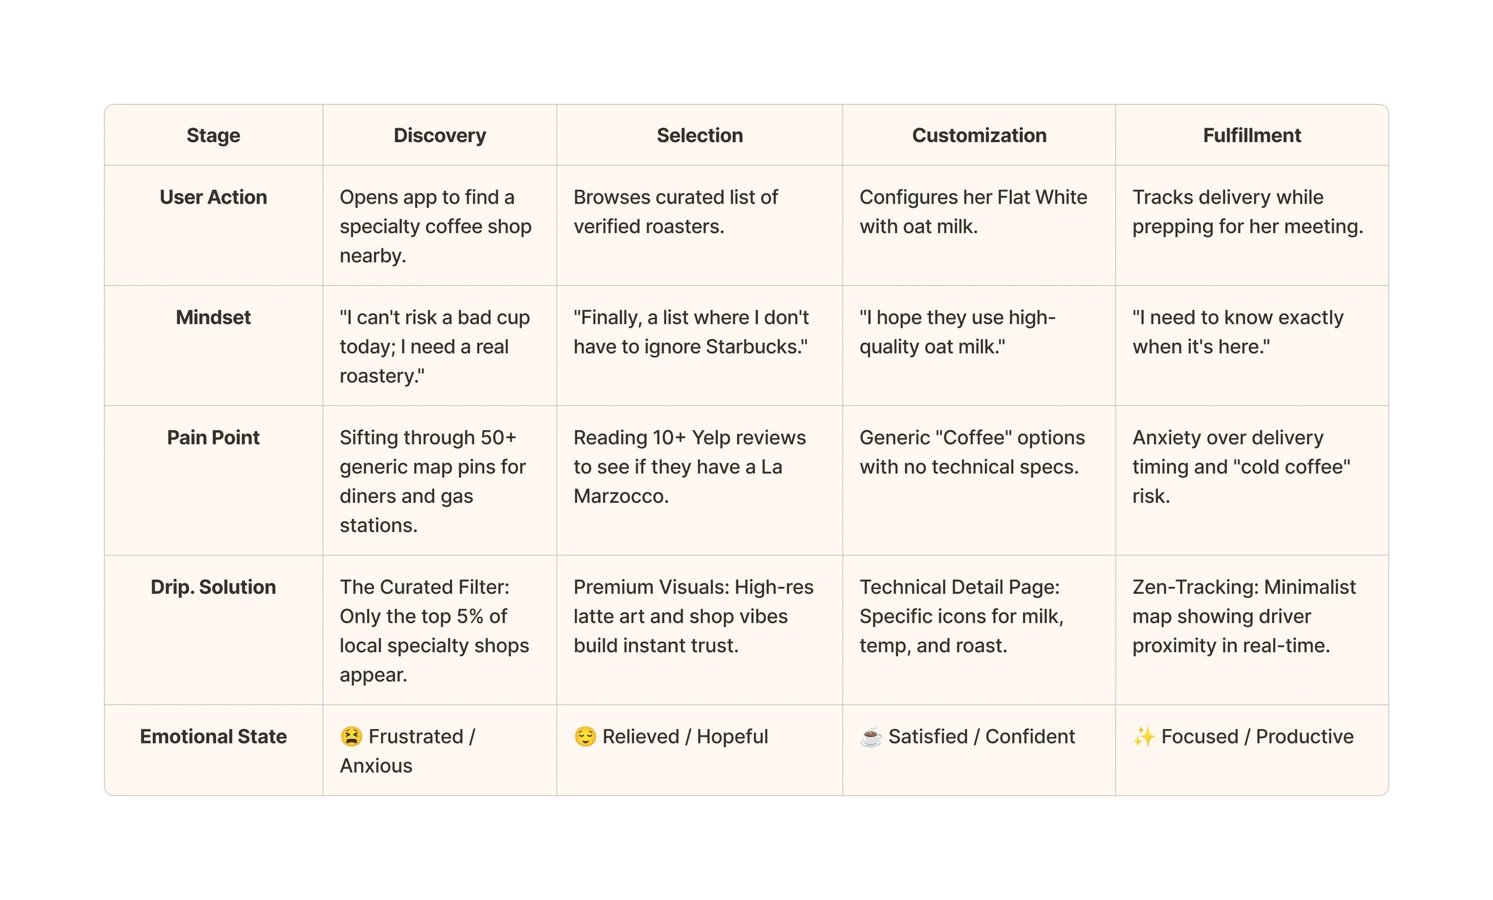Click the cell about Flat White configuration
This screenshot has height=900, width=1493.
tap(972, 211)
